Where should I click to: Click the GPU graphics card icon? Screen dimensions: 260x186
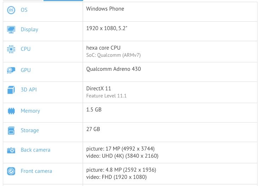point(11,70)
